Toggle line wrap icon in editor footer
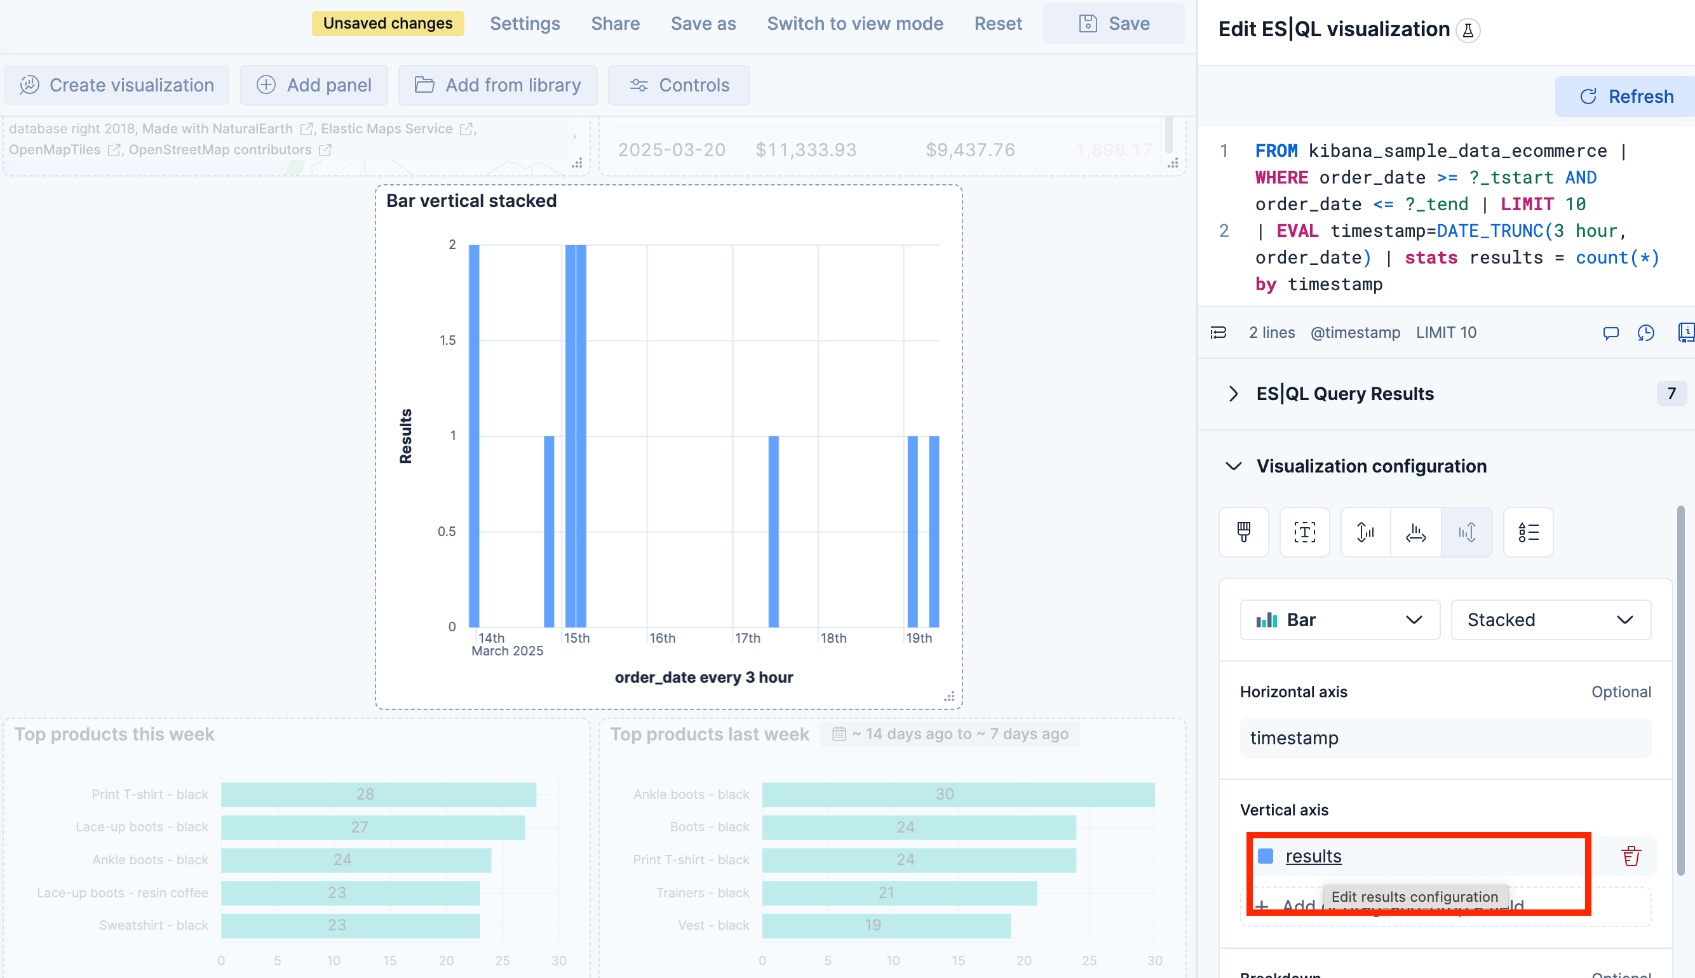Viewport: 1695px width, 978px height. pyautogui.click(x=1218, y=333)
